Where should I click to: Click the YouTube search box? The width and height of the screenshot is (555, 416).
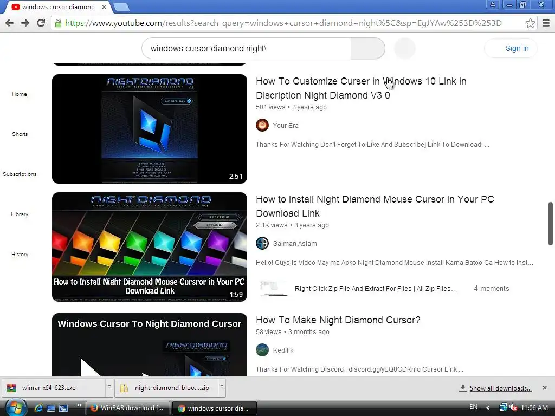click(246, 48)
